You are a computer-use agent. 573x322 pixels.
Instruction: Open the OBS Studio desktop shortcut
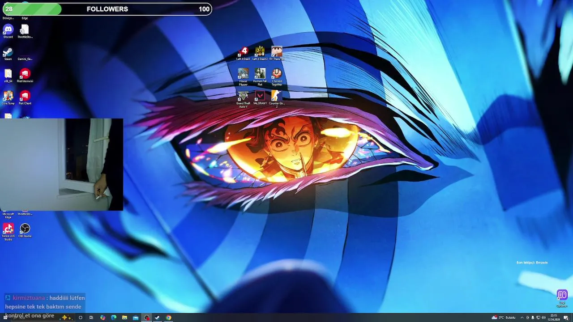tap(25, 231)
